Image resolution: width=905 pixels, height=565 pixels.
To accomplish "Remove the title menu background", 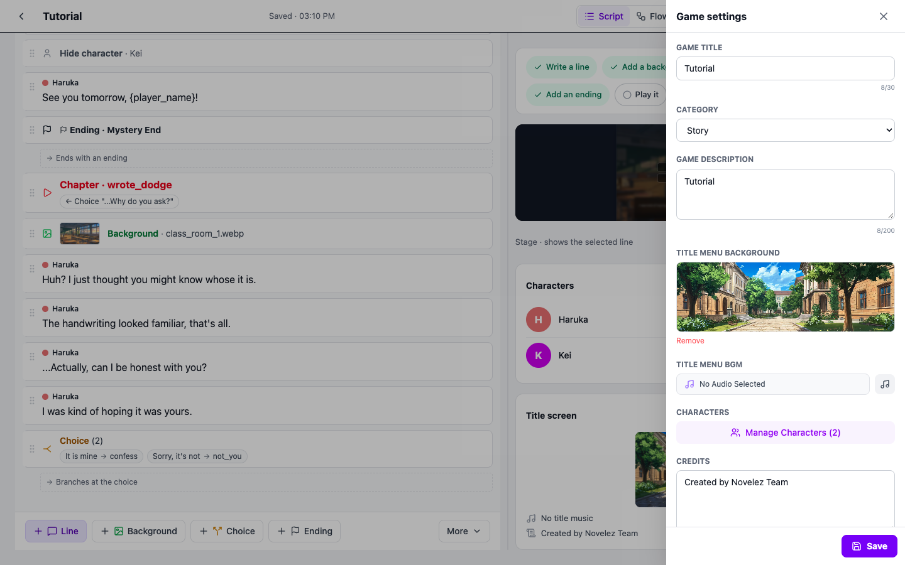I will click(690, 341).
